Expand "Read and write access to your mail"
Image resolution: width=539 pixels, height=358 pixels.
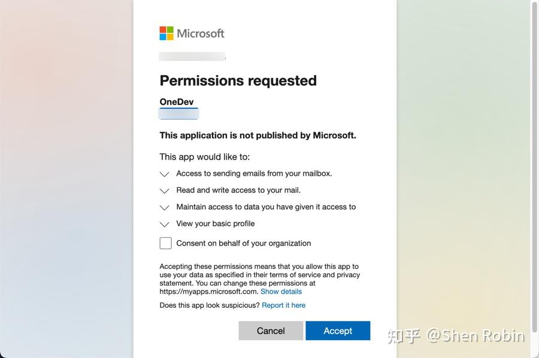click(x=164, y=191)
